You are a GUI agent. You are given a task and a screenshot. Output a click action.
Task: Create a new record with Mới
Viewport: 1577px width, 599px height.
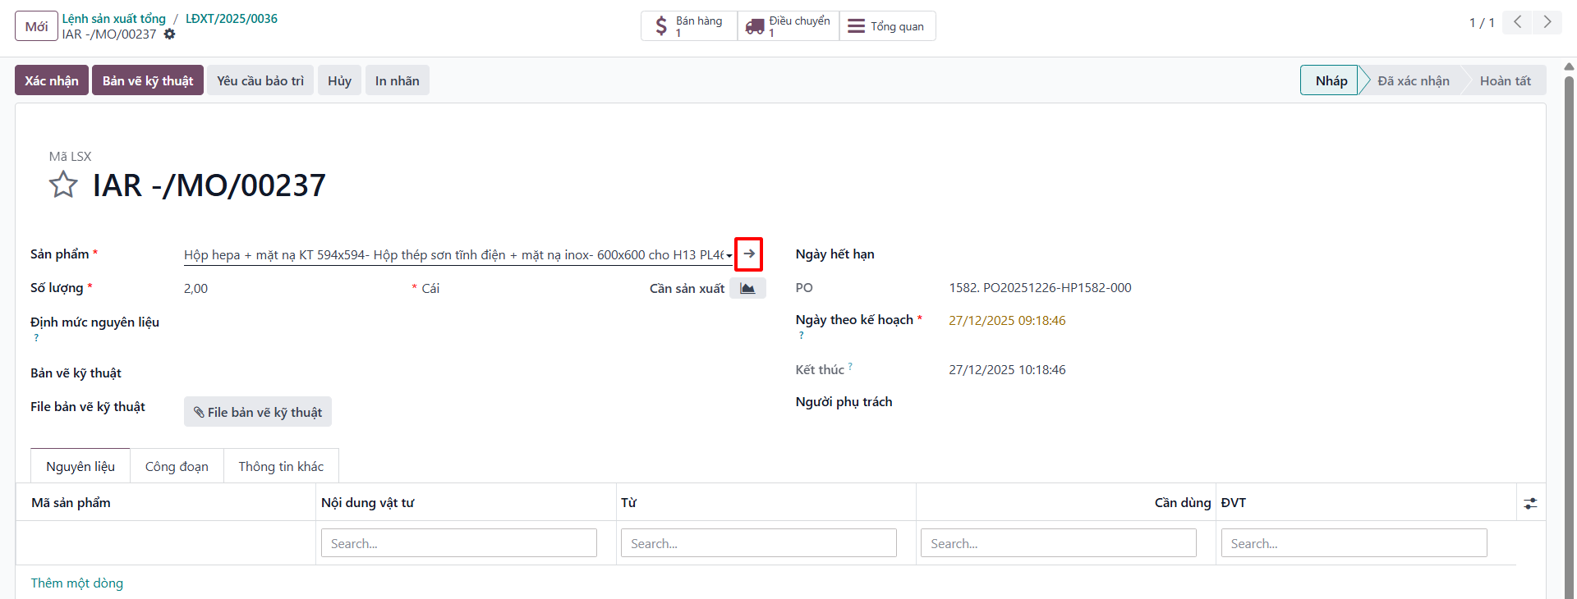(36, 26)
